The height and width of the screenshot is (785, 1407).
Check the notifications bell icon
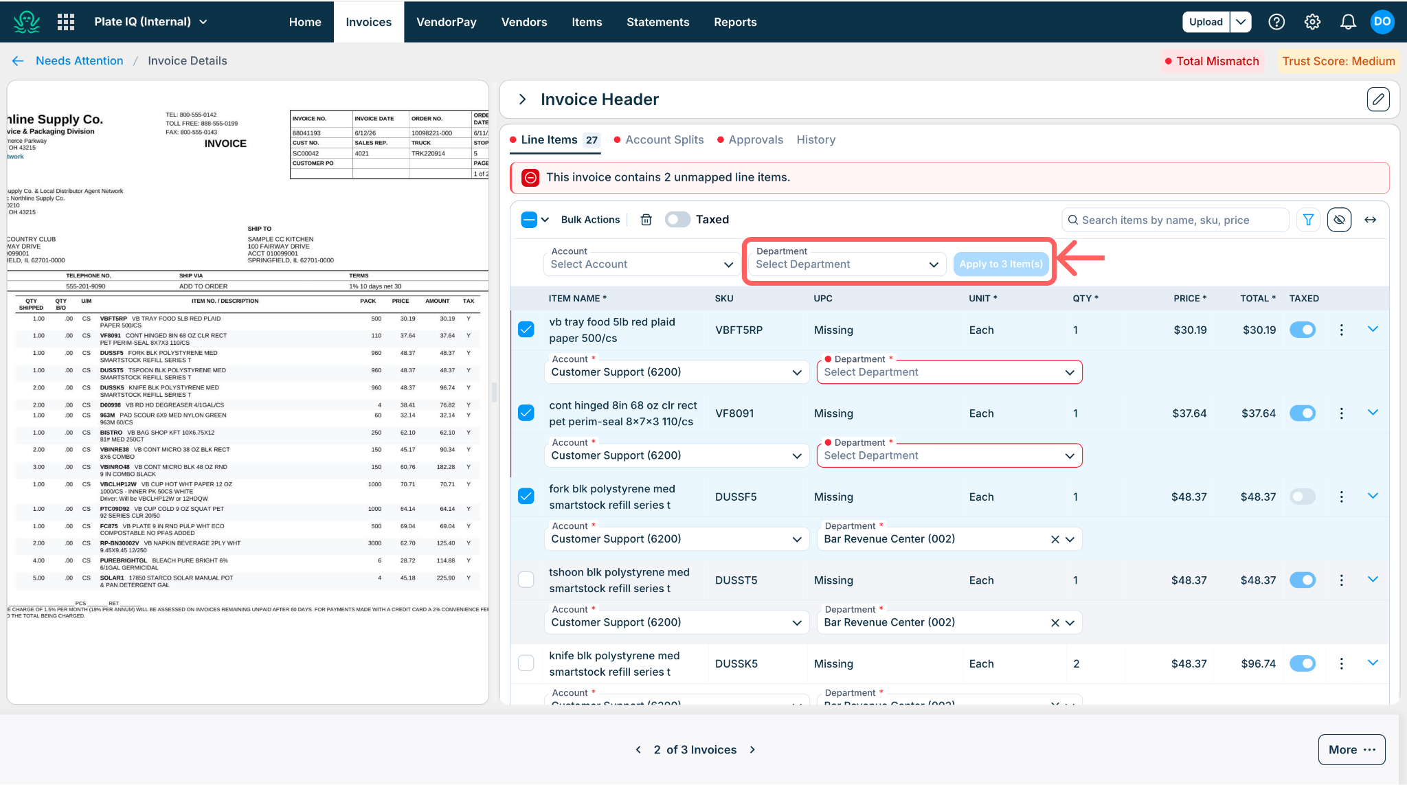1348,22
